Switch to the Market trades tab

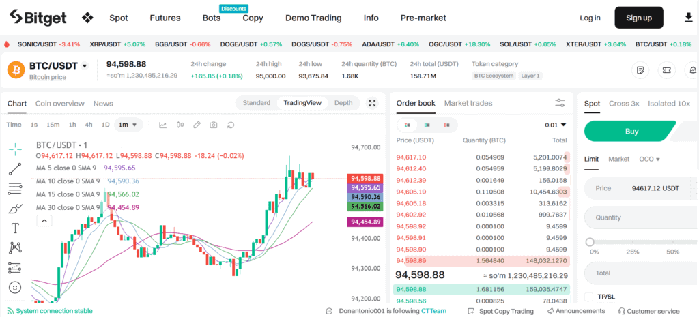coord(468,104)
